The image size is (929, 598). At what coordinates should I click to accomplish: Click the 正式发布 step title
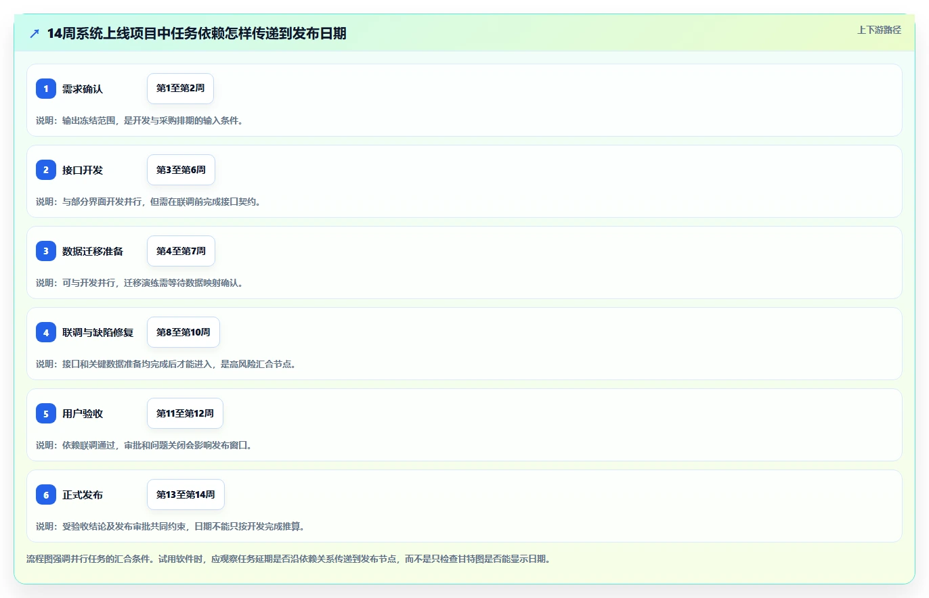coord(83,495)
